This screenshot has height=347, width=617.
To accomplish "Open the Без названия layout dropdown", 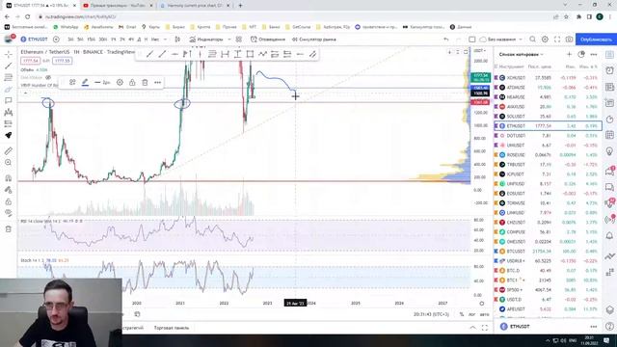I will coord(501,40).
